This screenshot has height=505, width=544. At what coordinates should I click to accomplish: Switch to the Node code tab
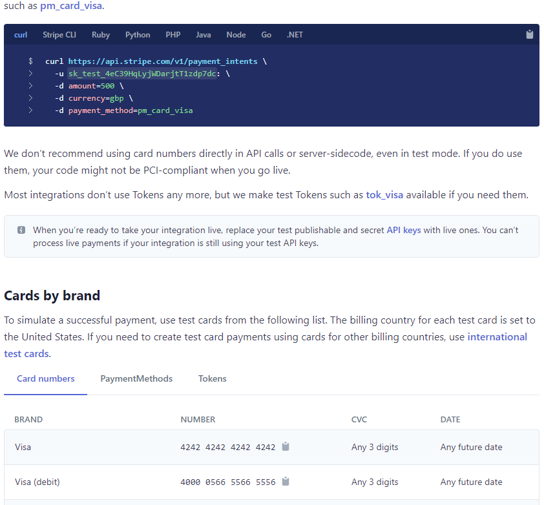(236, 35)
